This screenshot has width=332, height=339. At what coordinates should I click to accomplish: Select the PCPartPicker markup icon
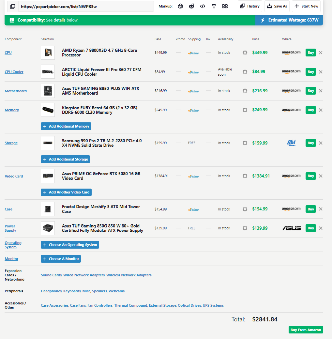pos(180,6)
